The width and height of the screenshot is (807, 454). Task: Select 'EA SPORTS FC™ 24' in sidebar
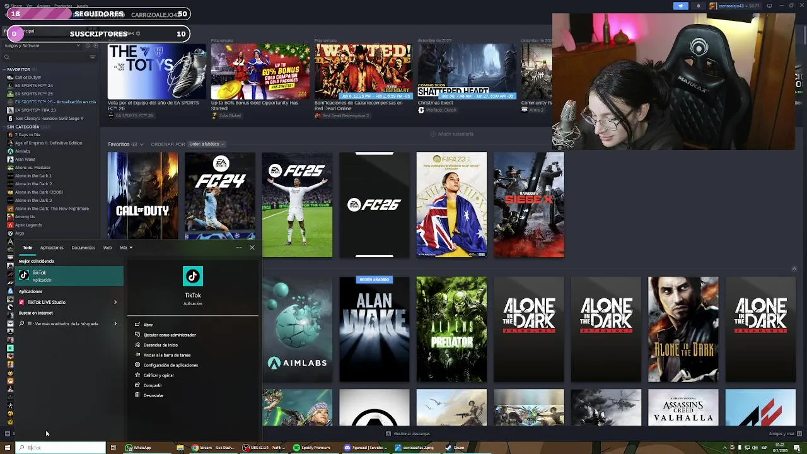pos(33,86)
